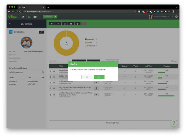
Task: Open a new browser tab
Action: (48, 7)
